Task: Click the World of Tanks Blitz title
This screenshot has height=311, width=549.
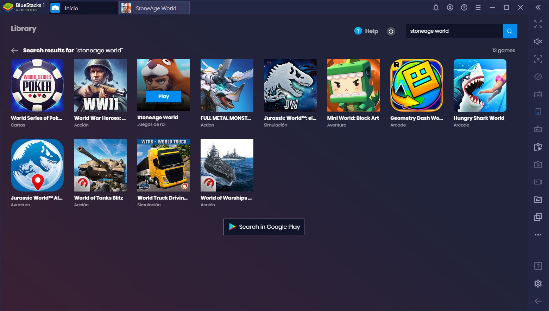Action: click(99, 198)
